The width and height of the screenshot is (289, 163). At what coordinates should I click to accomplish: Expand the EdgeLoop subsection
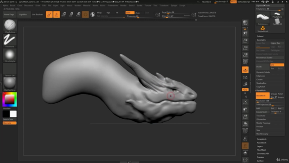(261, 76)
